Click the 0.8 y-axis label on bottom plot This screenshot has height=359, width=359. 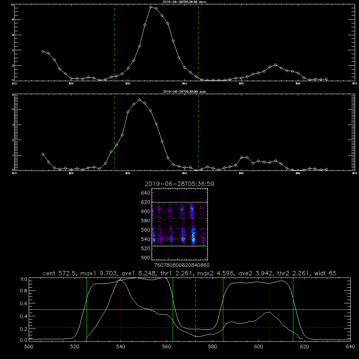pos(24,291)
